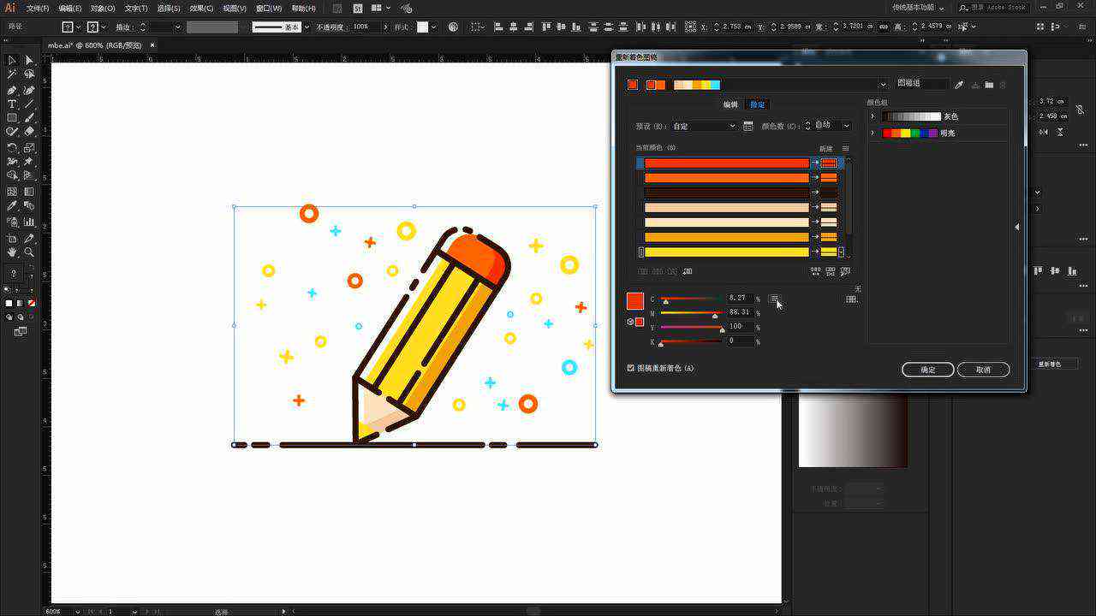Select the Artboard tool
The width and height of the screenshot is (1096, 616).
[x=12, y=238]
